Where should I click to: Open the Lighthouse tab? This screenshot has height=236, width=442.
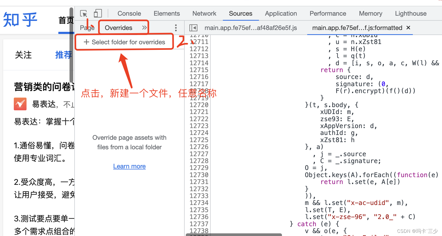pos(411,14)
